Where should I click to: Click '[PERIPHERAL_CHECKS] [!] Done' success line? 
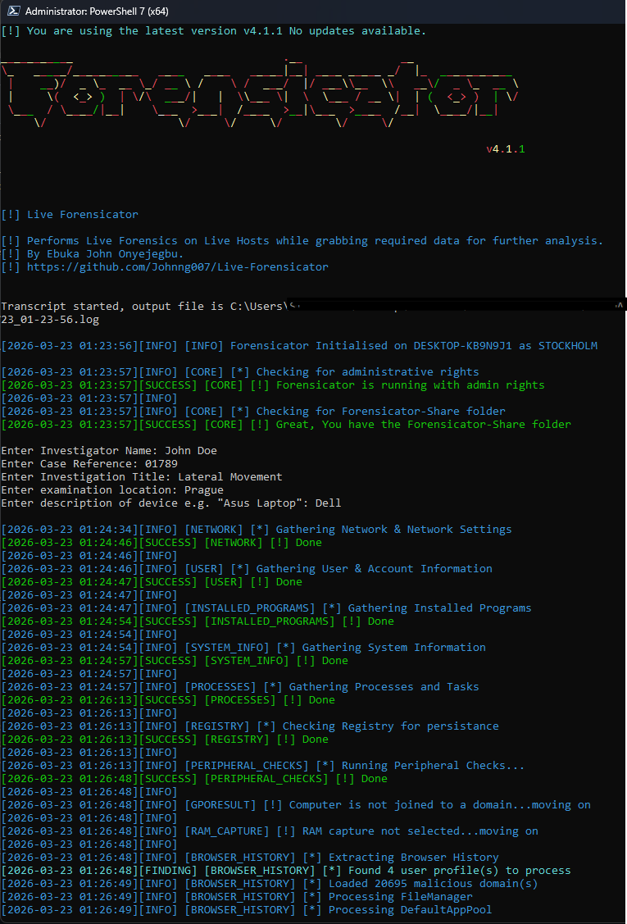tap(194, 778)
